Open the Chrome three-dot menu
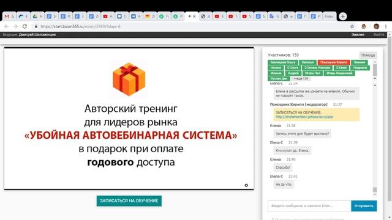The height and width of the screenshot is (220, 392). pyautogui.click(x=386, y=26)
